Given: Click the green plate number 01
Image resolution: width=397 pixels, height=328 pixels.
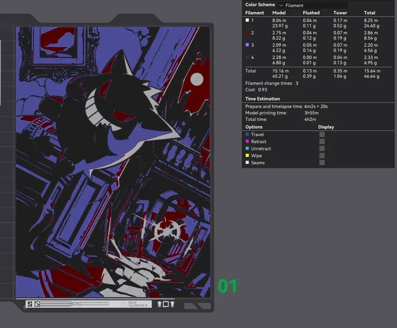Looking at the screenshot, I should click(x=227, y=286).
